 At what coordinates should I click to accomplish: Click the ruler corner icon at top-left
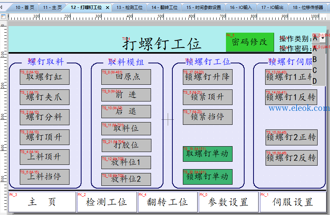[x=3, y=17]
